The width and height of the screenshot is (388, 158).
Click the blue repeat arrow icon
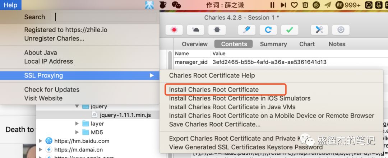[x=268, y=30]
